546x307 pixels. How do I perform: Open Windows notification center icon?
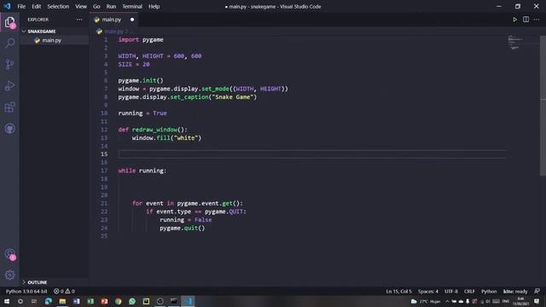click(x=537, y=301)
